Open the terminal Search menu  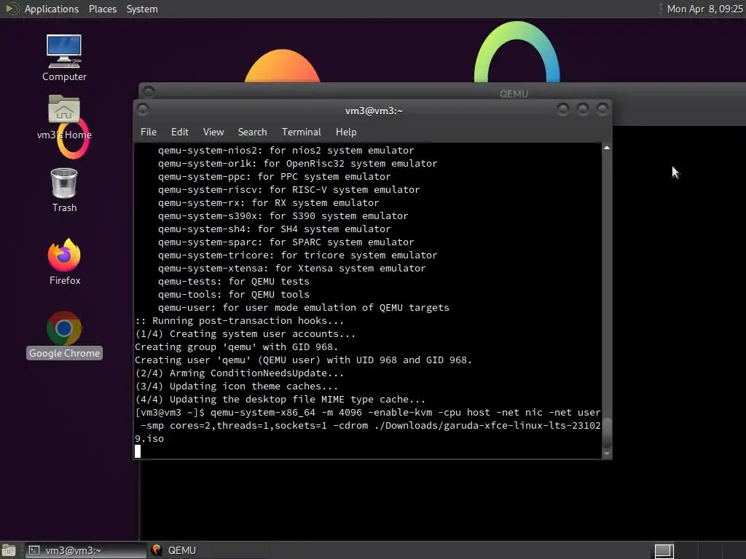tap(252, 132)
